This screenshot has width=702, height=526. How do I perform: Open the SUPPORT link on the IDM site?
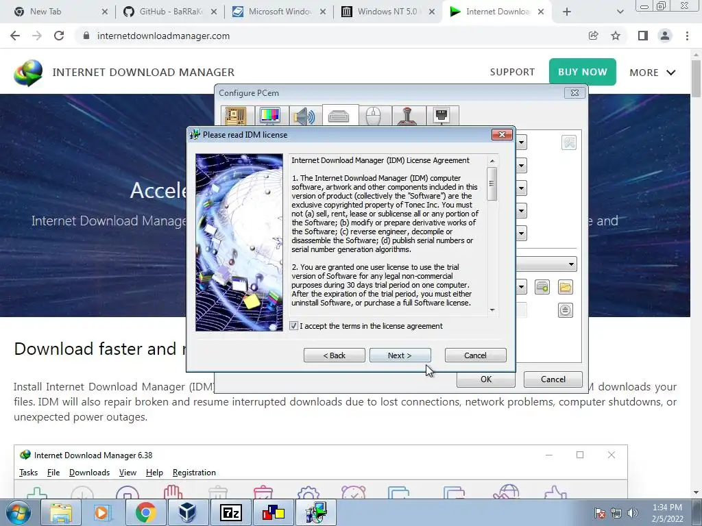[x=512, y=72]
